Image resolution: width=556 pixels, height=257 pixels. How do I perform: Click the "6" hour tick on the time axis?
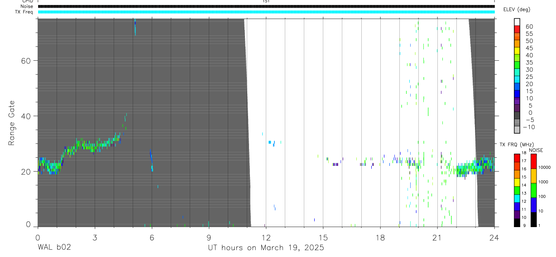point(152,237)
